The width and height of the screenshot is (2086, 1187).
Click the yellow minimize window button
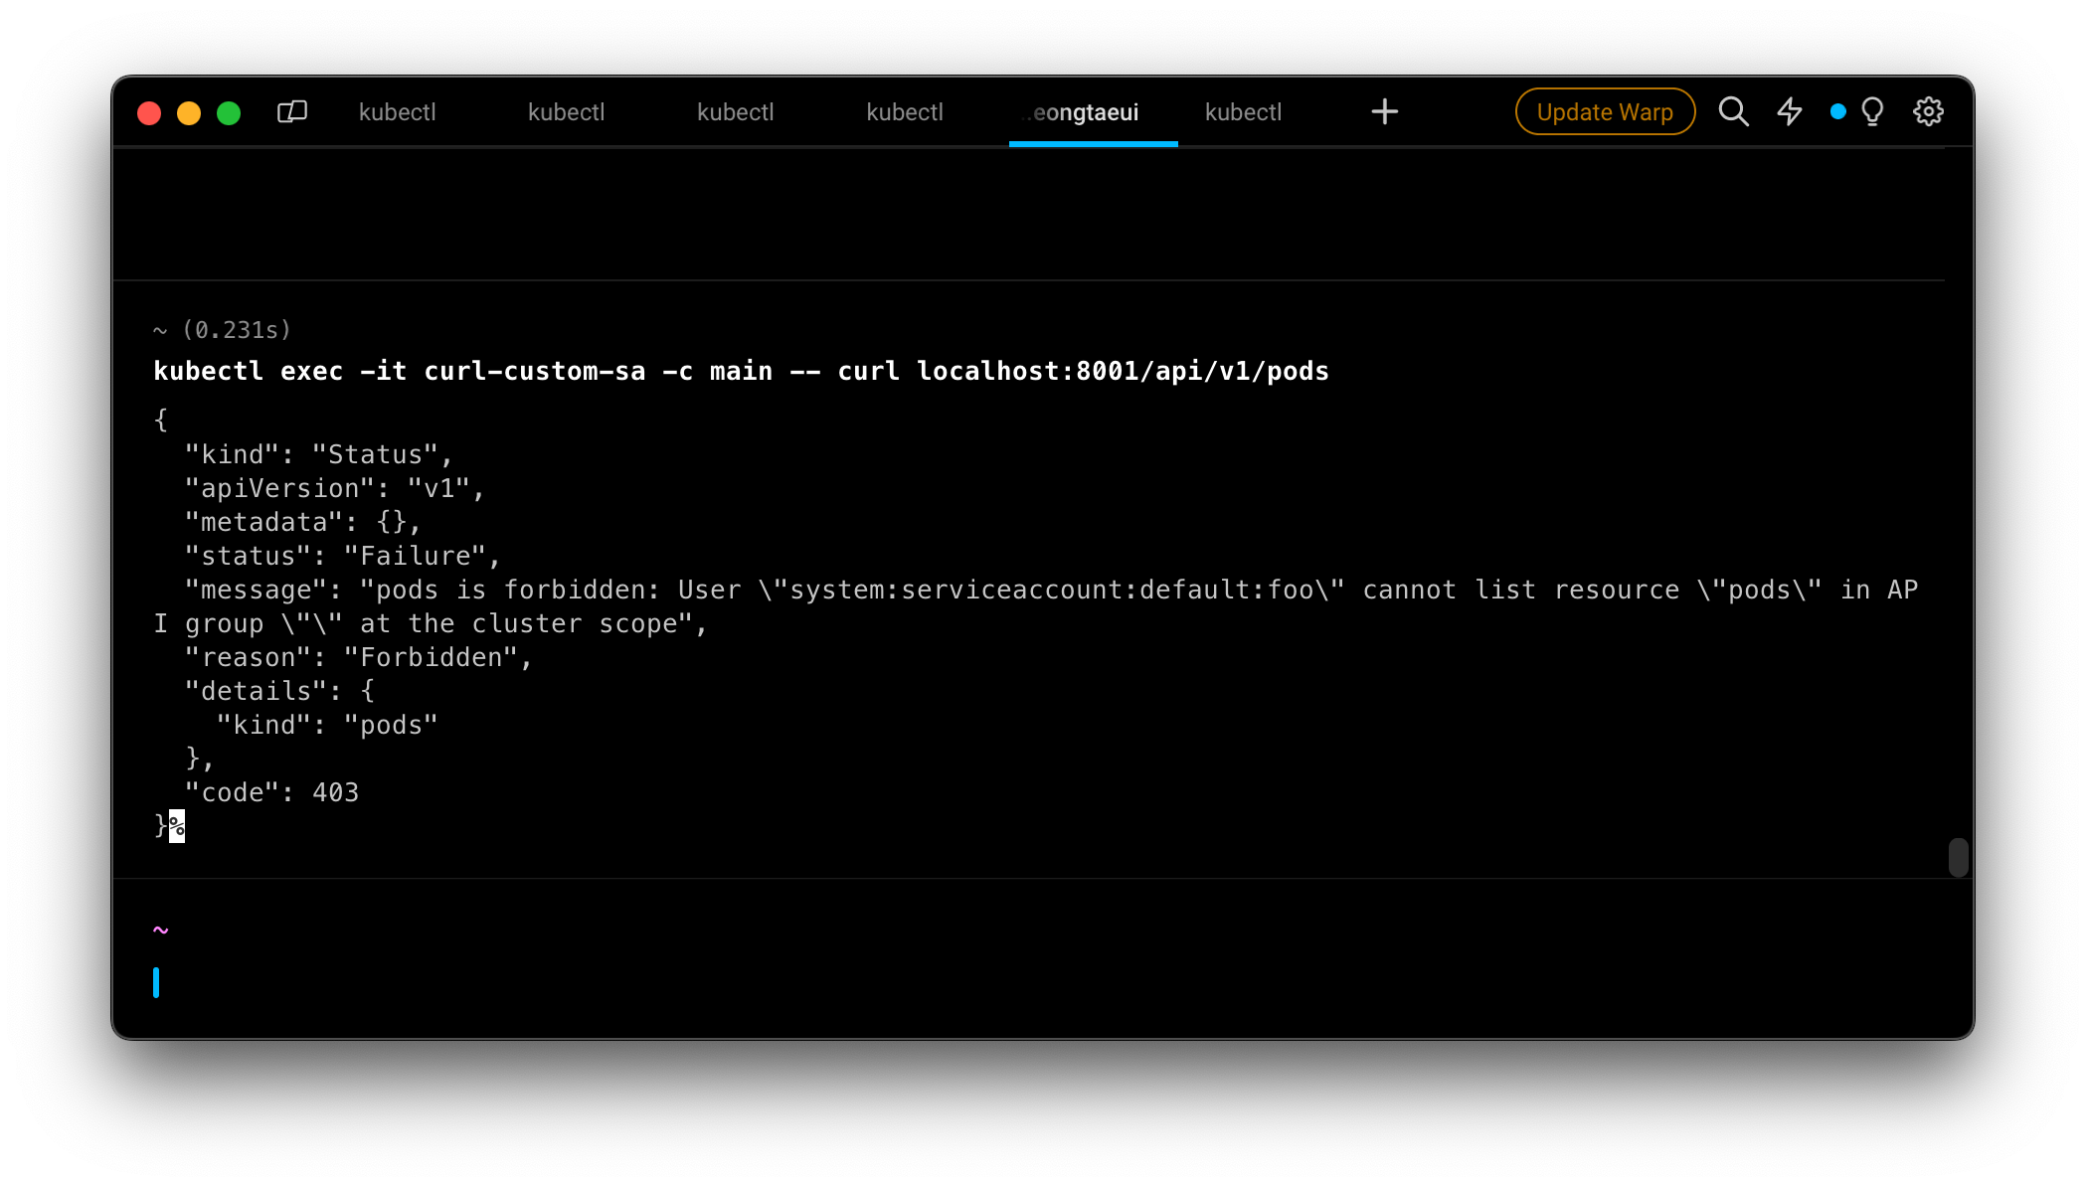[189, 113]
